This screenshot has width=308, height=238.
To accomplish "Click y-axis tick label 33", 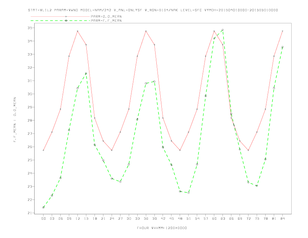I will [x=30, y=54].
